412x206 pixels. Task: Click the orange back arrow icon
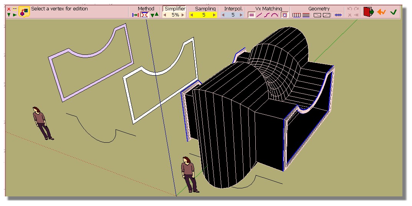pyautogui.click(x=381, y=12)
